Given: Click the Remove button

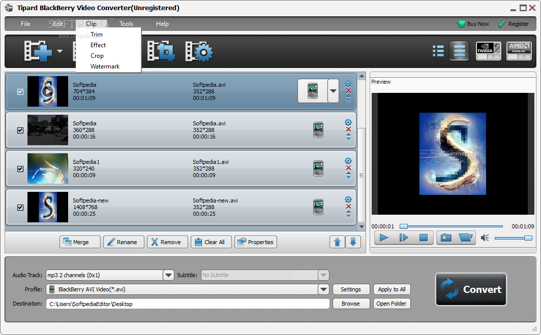Looking at the screenshot, I should coord(167,242).
